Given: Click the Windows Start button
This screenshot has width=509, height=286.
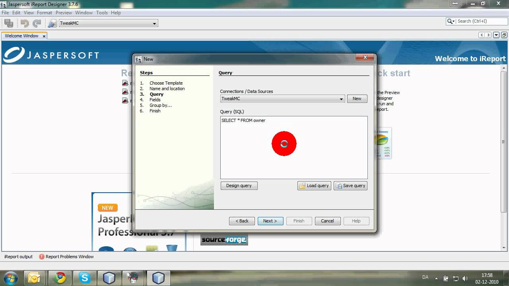Looking at the screenshot, I should (10, 278).
